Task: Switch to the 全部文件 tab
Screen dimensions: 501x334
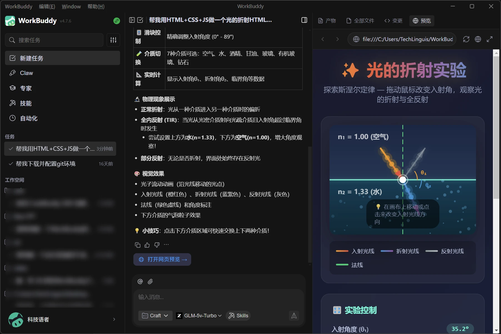Action: (x=360, y=21)
